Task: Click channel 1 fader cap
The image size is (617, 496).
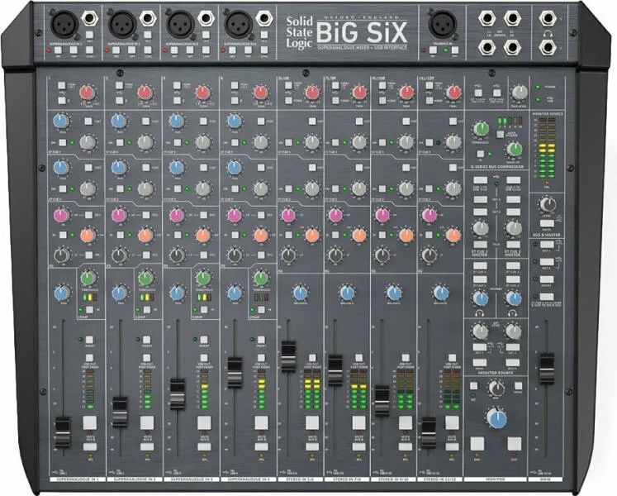Action: coord(63,432)
